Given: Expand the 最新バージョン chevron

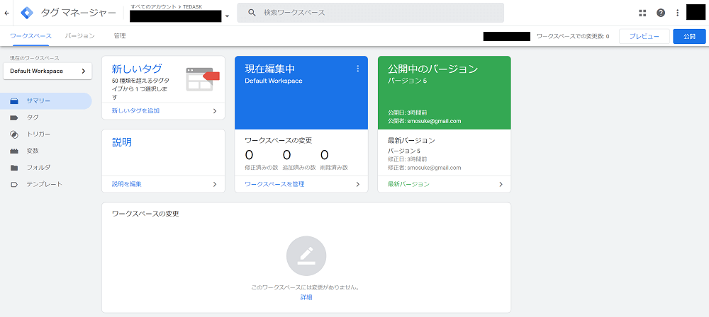Looking at the screenshot, I should 501,184.
